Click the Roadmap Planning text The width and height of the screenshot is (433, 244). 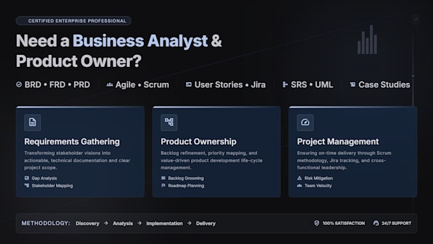point(186,185)
